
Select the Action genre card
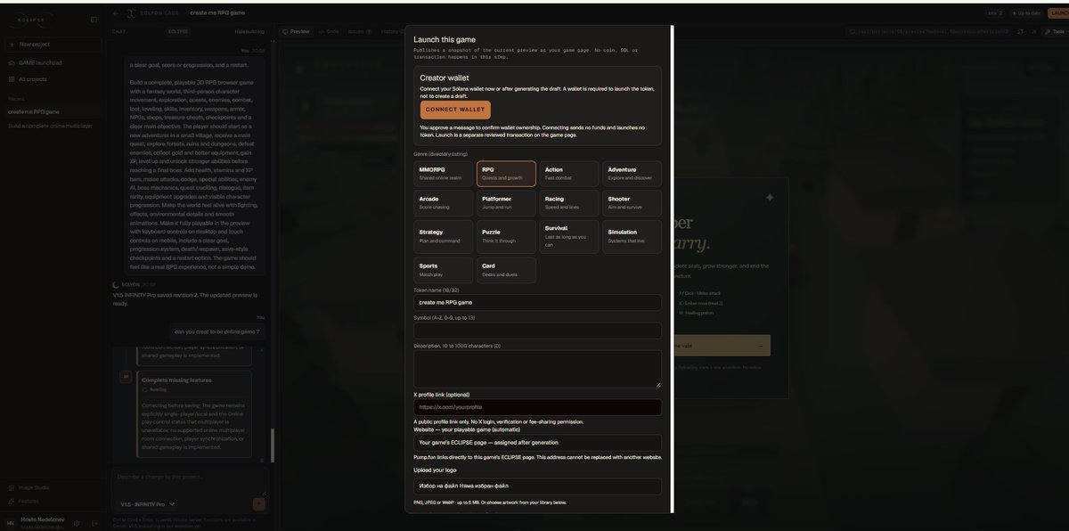pos(569,174)
